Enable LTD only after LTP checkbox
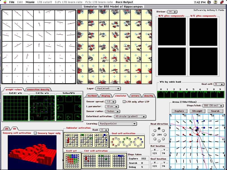This screenshot has height=170, width=227. (124, 101)
